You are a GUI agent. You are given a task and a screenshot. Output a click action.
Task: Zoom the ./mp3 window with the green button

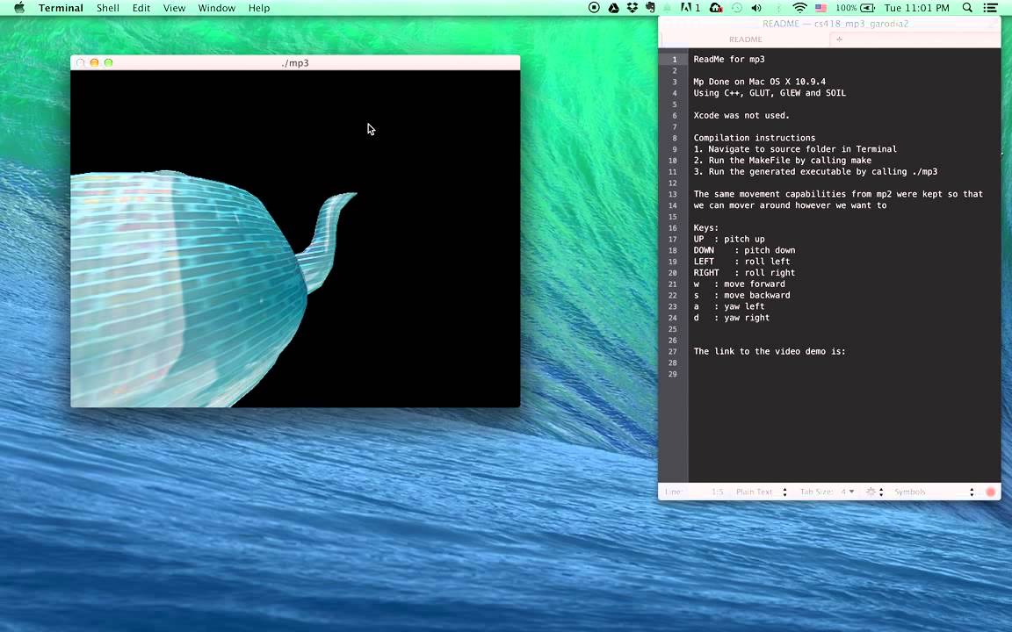point(108,62)
